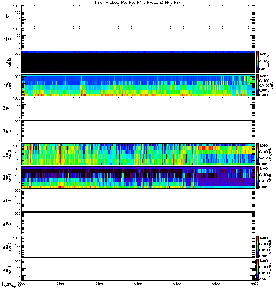The width and height of the screenshot is (276, 294).
Task: Click the 'hhmm' axis unit label
Action: pyautogui.click(x=6, y=284)
